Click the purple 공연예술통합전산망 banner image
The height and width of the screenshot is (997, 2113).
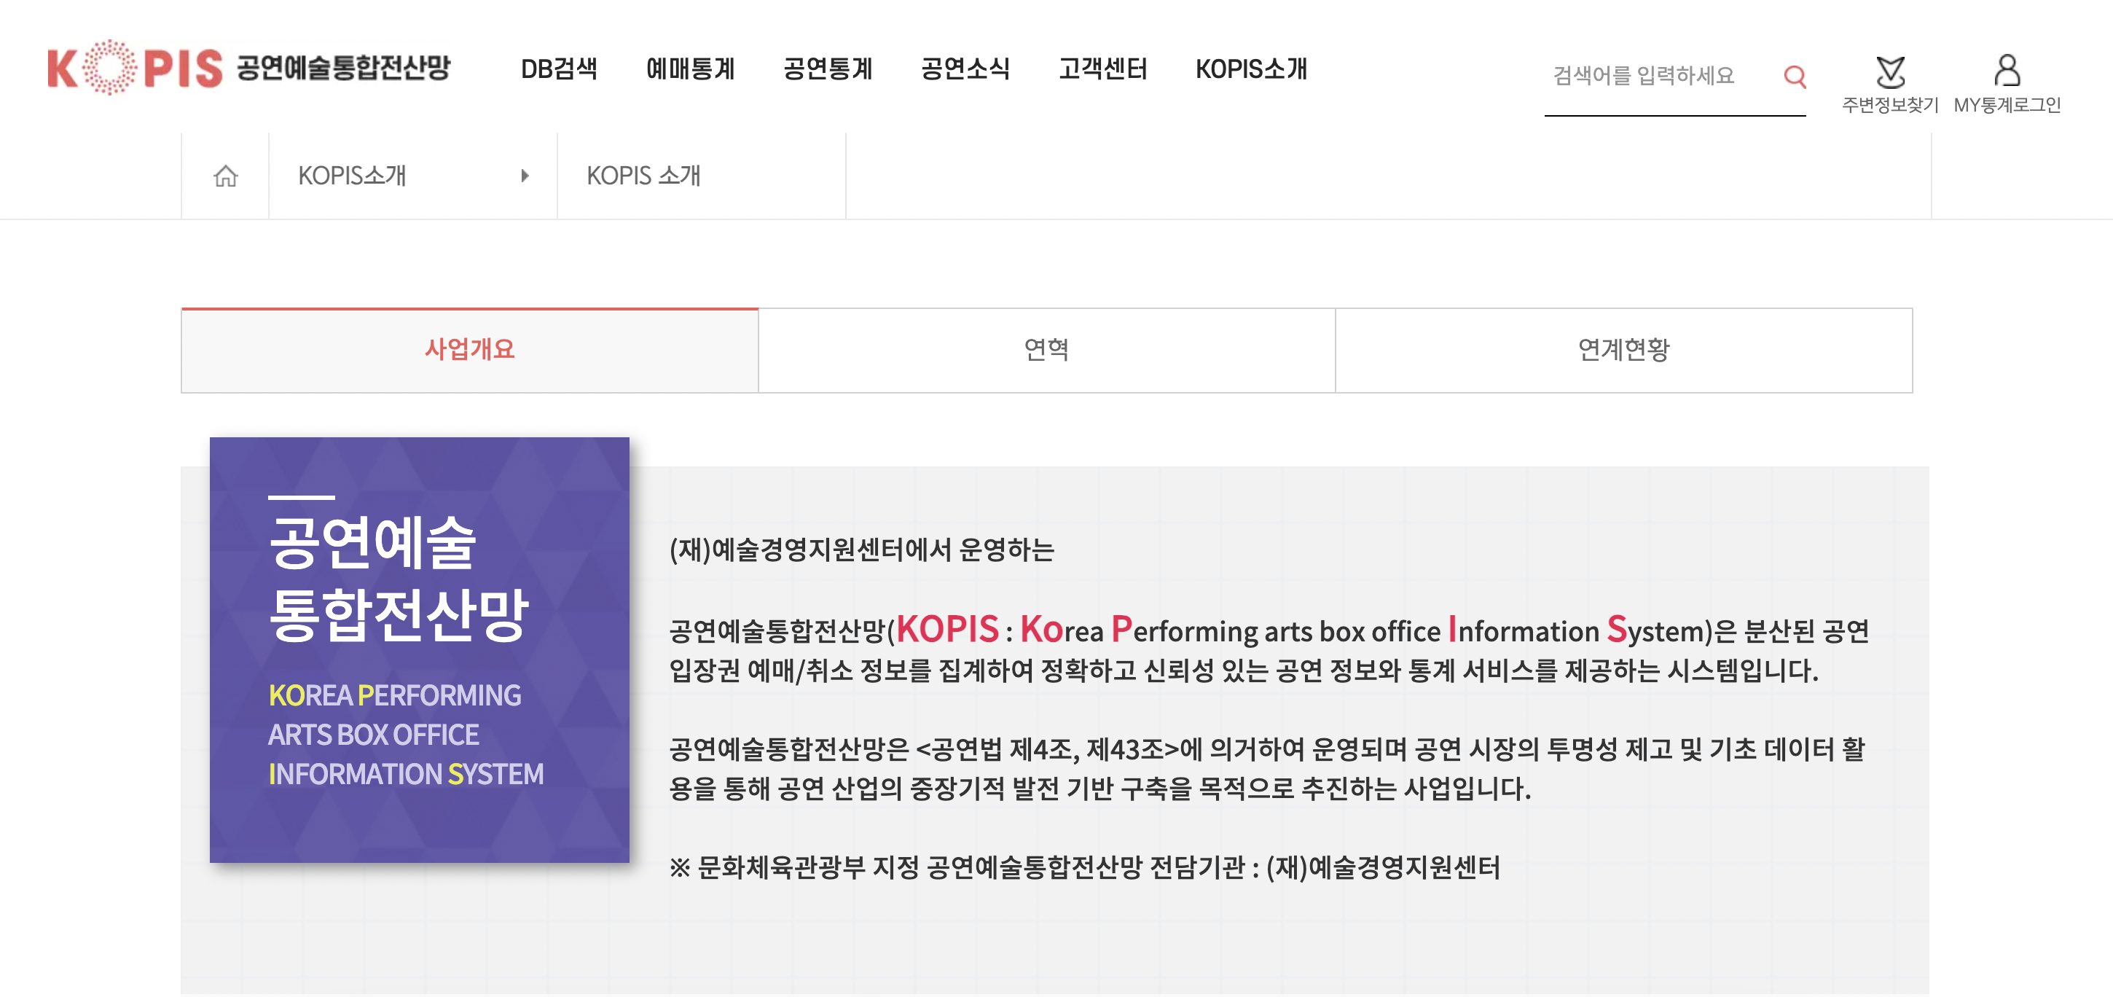[419, 649]
